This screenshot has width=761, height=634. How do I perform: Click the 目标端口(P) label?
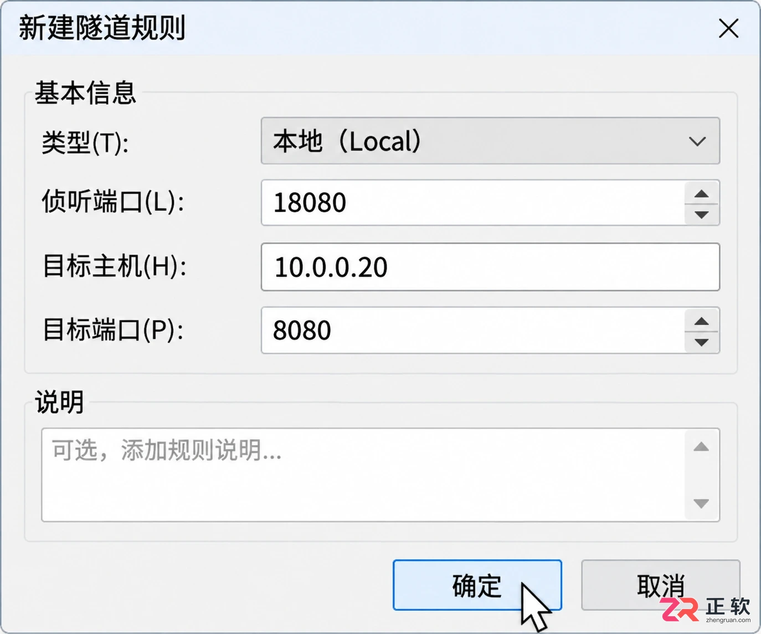pyautogui.click(x=113, y=330)
